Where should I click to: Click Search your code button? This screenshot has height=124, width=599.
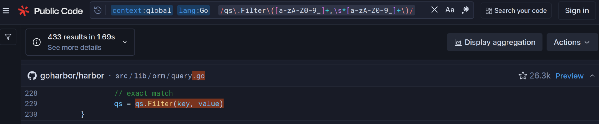tap(516, 11)
